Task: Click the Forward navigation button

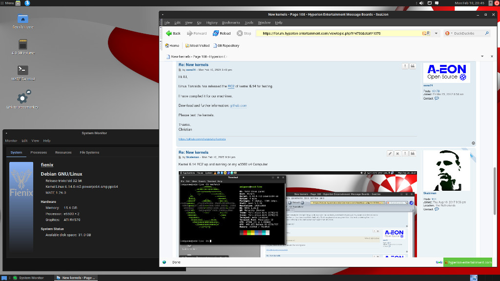Action: click(197, 33)
